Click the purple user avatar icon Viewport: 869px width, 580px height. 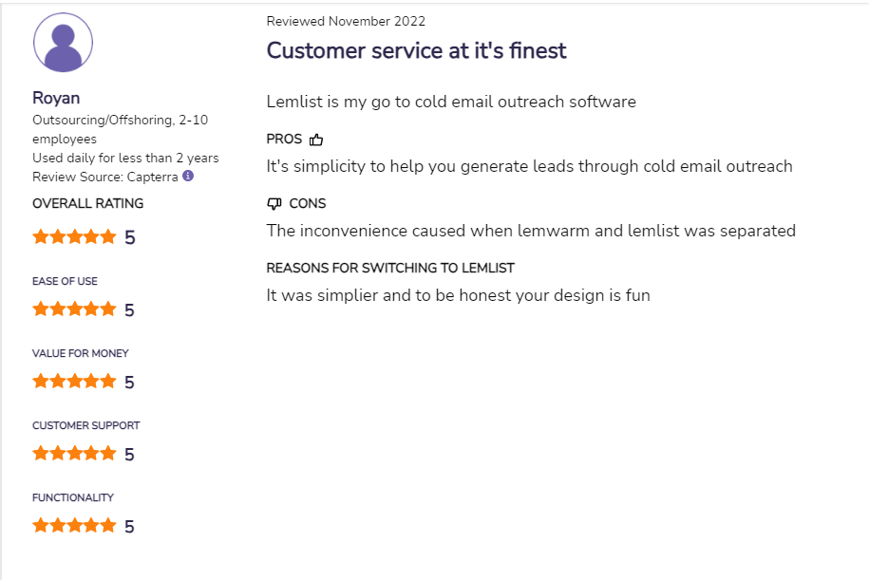[63, 43]
